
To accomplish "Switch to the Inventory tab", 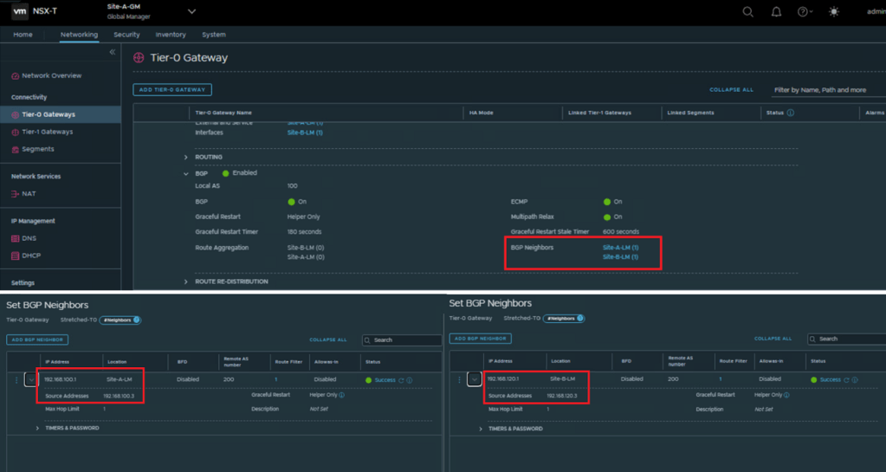I will (x=171, y=35).
